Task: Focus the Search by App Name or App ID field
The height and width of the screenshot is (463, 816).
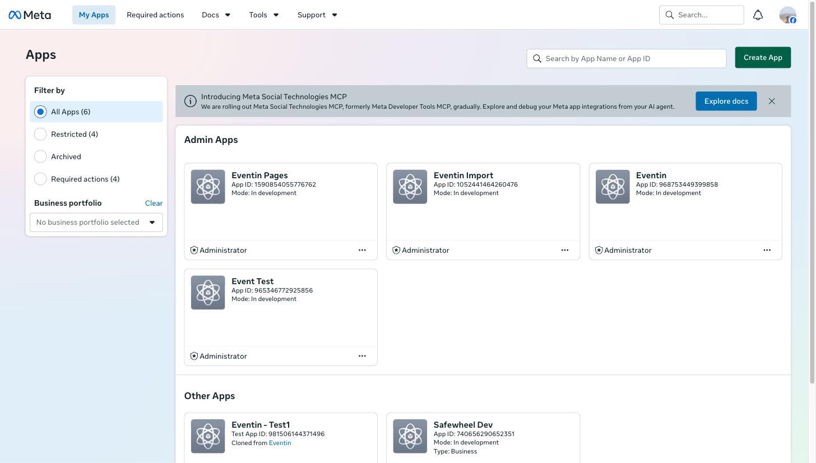Action: 627,58
